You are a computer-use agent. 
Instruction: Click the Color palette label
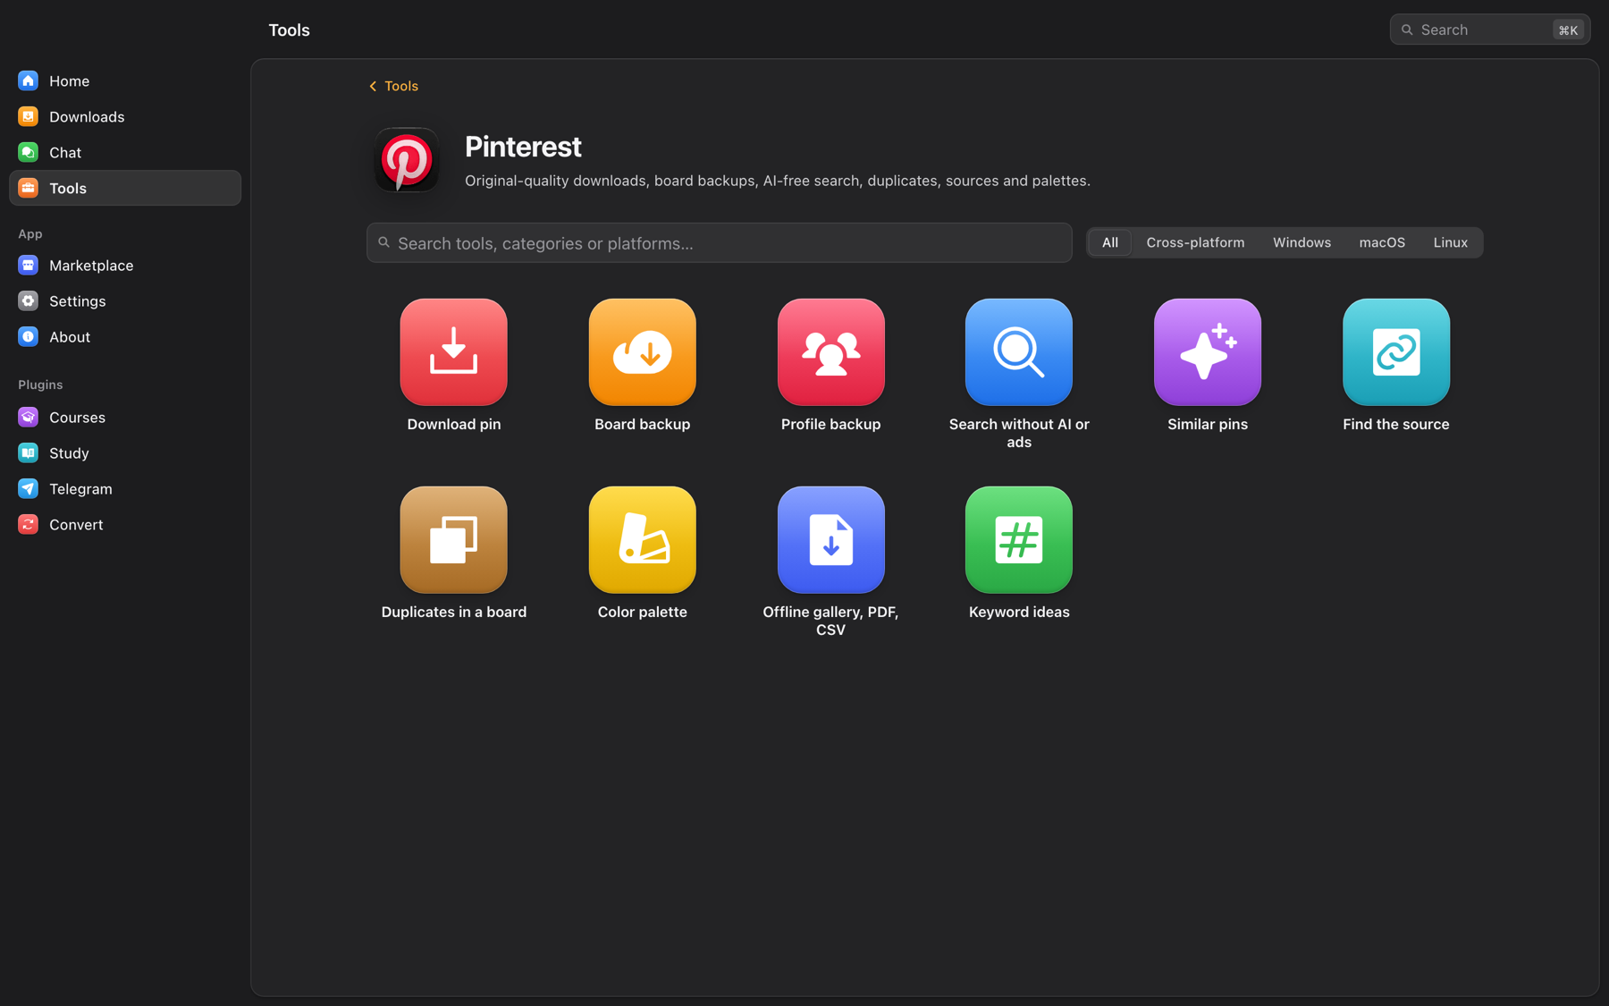tap(642, 612)
